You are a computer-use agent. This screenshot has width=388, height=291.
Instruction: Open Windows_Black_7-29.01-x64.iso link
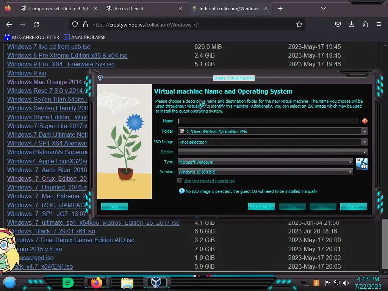click(x=53, y=232)
